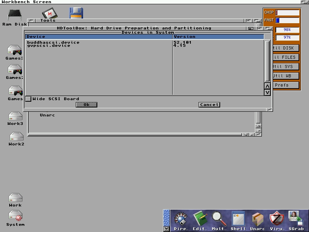Close the Tools window with its close gadget
Screen dimensions: 309x232
tap(32, 20)
